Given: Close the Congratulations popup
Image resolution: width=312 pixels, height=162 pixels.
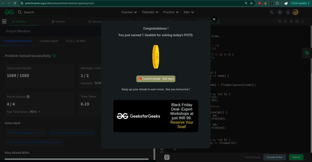Looking at the screenshot, I should coord(214,19).
